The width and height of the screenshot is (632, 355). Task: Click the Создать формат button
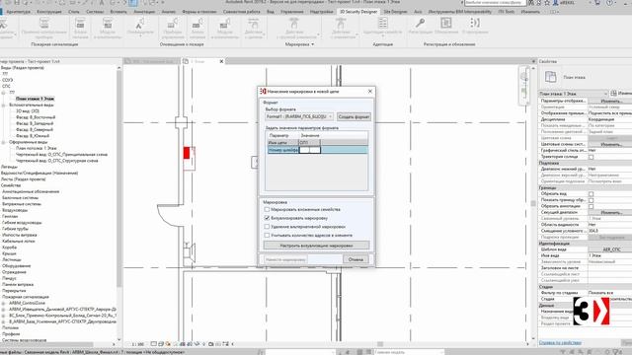(354, 116)
